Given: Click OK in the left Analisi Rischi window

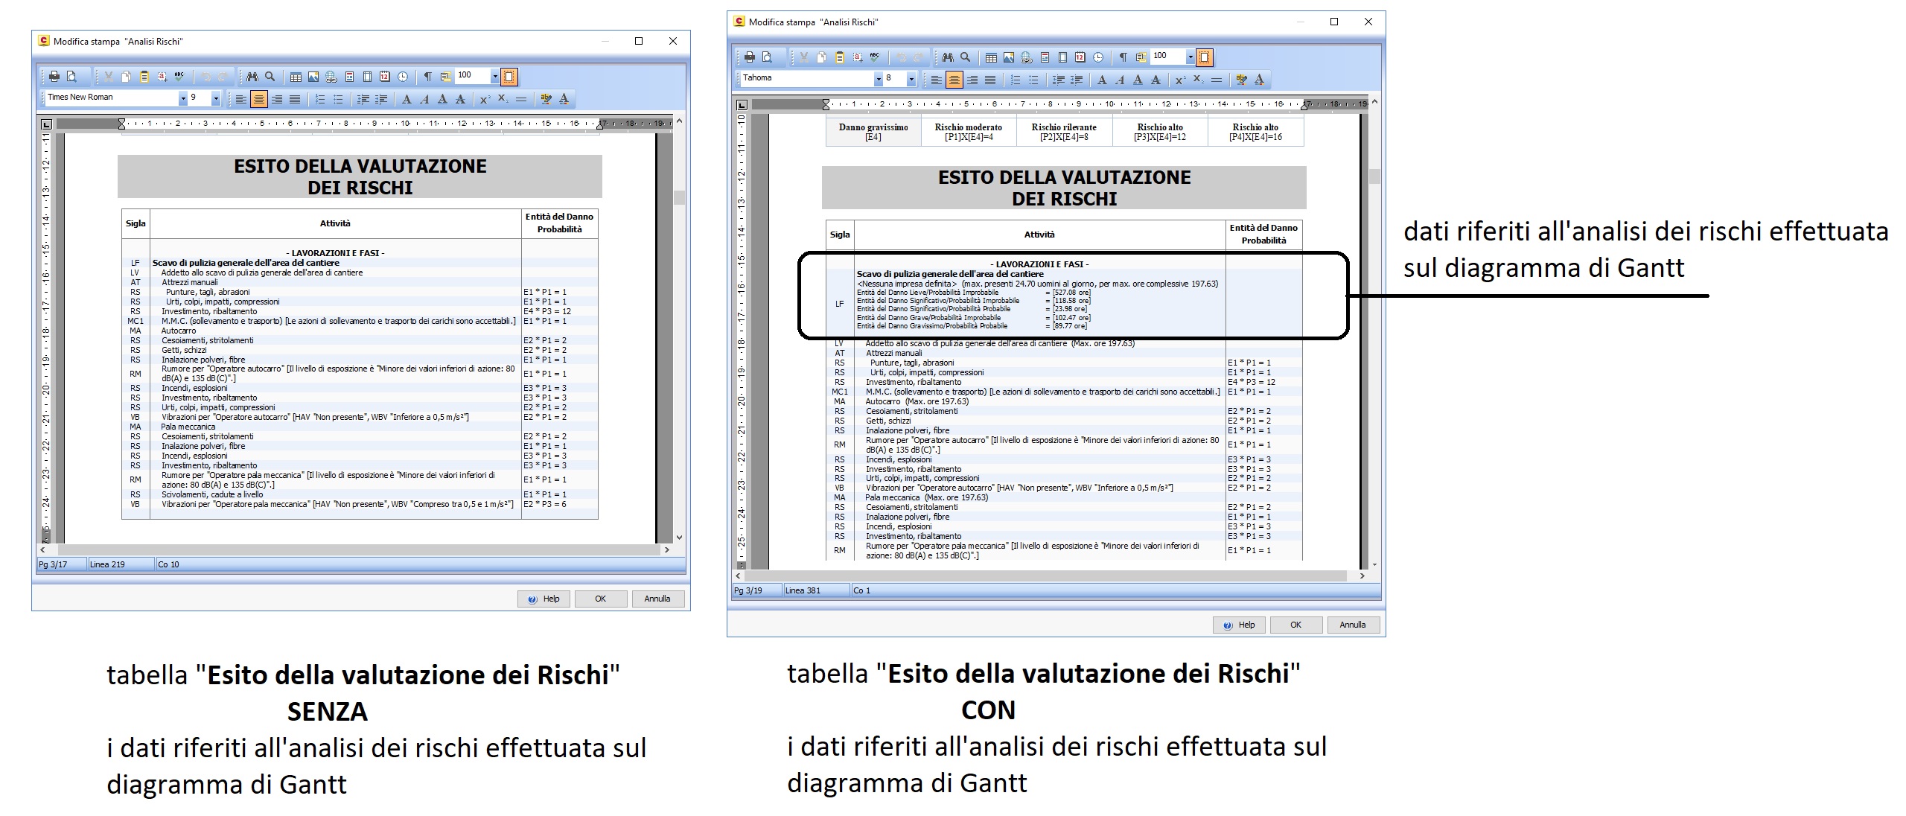Looking at the screenshot, I should click(x=600, y=599).
